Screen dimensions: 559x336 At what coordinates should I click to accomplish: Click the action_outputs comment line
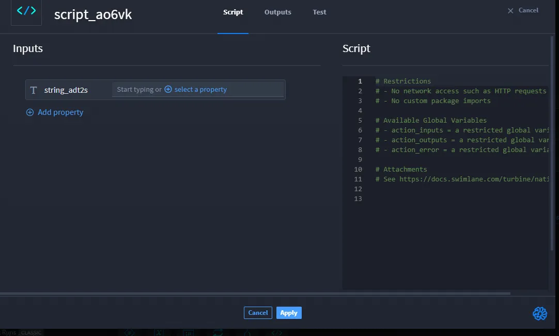coord(462,140)
